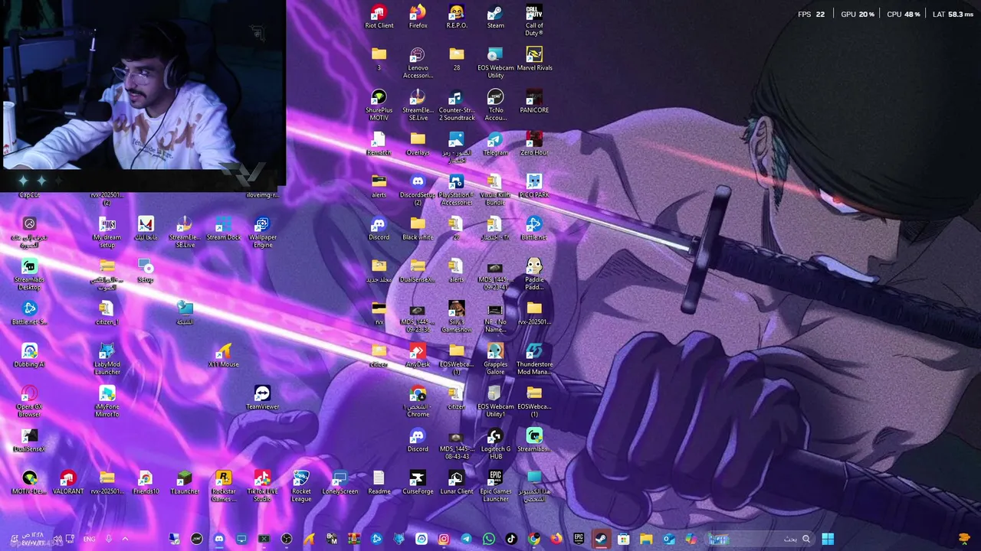The width and height of the screenshot is (981, 551).
Task: Select the Opera GX Browser icon
Action: 29,401
